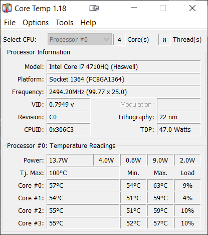Click the Revision value C0
Viewport: 208px width, 235px height.
pyautogui.click(x=69, y=117)
